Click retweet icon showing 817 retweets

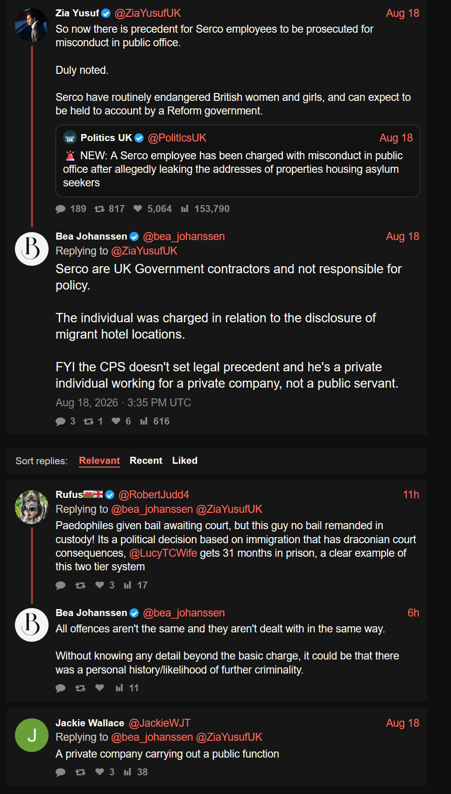(x=99, y=209)
